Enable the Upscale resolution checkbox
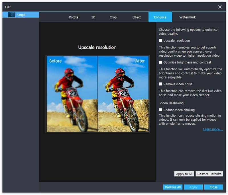This screenshot has height=195, width=228. pyautogui.click(x=161, y=41)
